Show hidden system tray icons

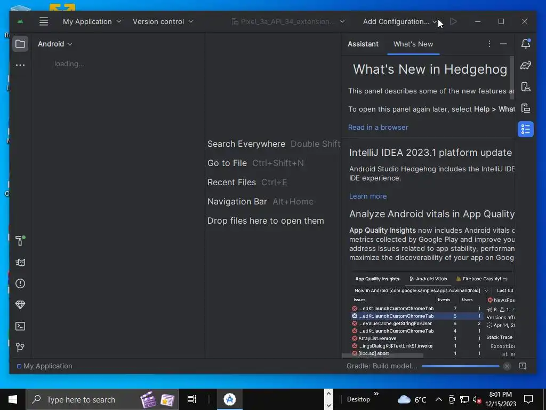pyautogui.click(x=439, y=399)
